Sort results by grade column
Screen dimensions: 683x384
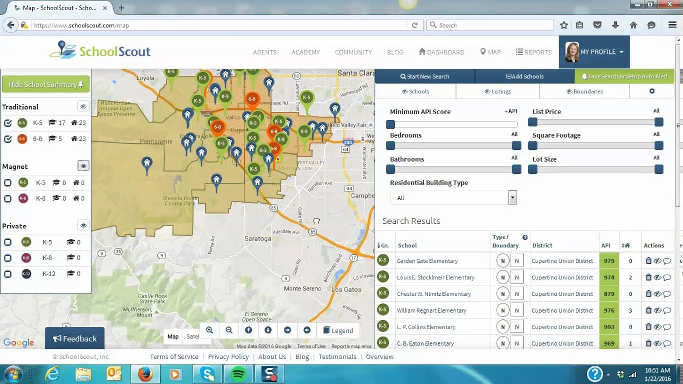[383, 245]
